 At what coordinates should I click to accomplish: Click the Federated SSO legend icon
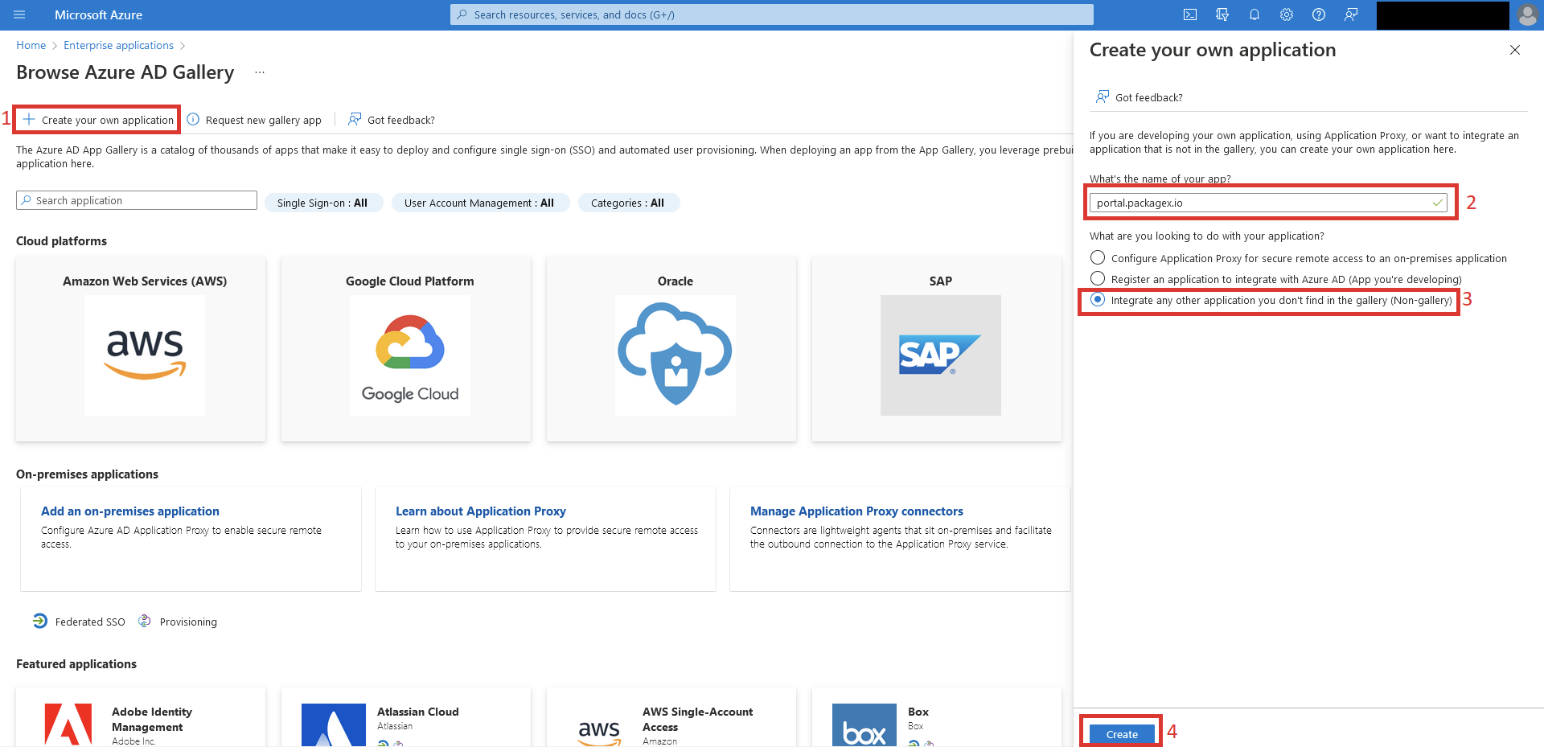40,621
